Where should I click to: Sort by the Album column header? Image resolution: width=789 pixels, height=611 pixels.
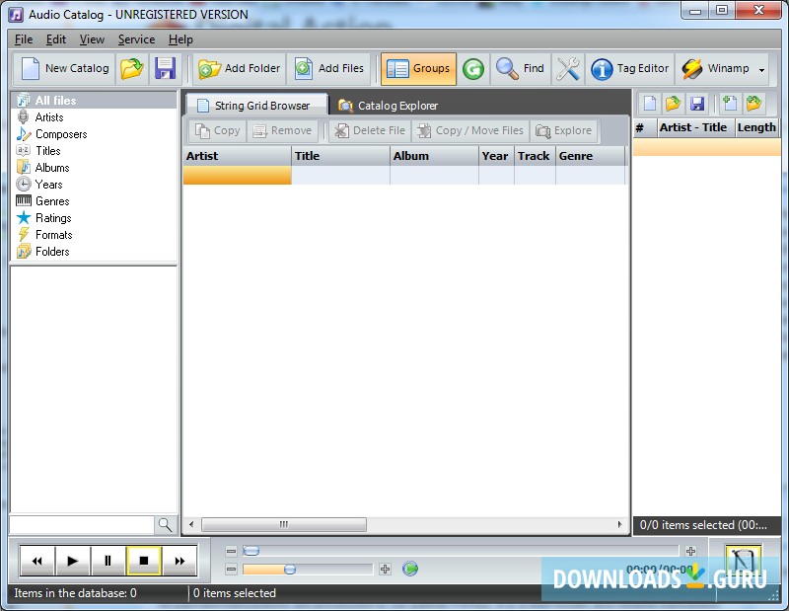[434, 156]
